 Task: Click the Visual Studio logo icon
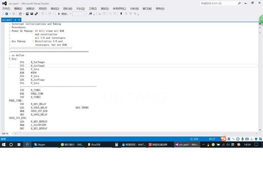point(5,3)
